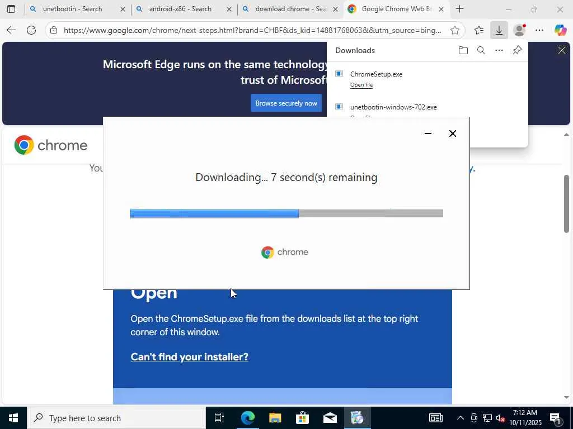Open the Windows Start menu
Screen dimensions: 573x429
click(13, 418)
